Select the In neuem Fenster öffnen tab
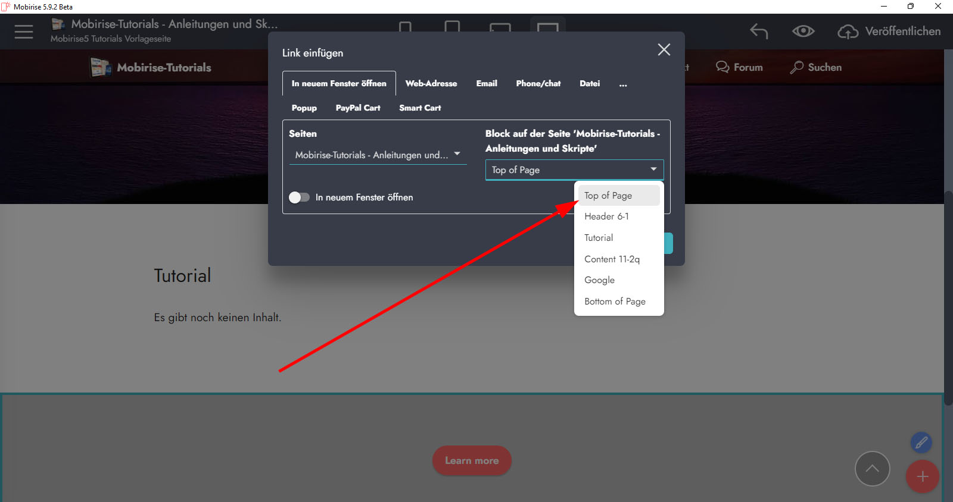The height and width of the screenshot is (502, 953). coord(339,83)
